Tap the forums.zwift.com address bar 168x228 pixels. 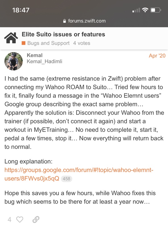tap(85, 21)
